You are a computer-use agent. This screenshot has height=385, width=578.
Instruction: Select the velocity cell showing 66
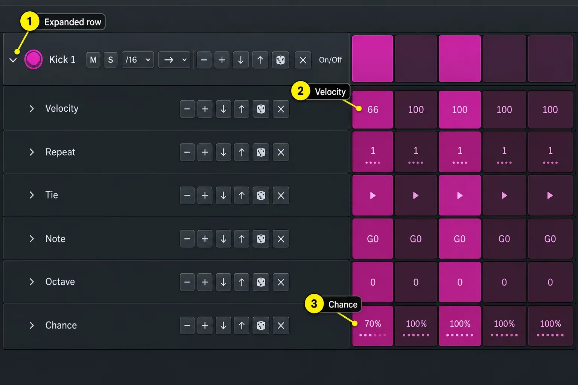pos(373,109)
